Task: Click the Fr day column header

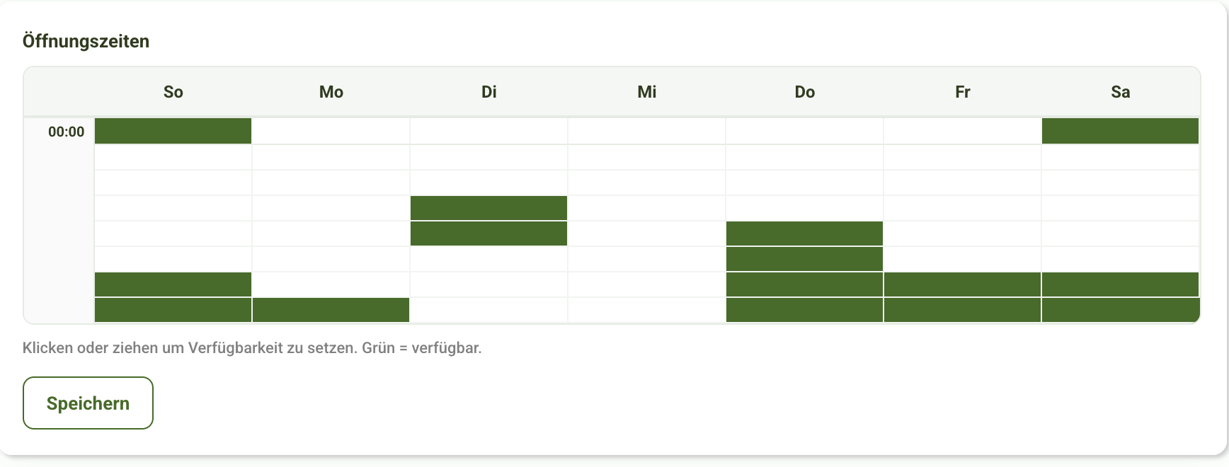Action: coord(962,92)
